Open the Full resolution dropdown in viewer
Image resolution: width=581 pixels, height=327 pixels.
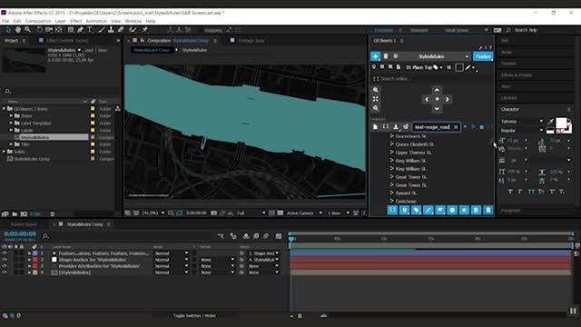pos(251,213)
